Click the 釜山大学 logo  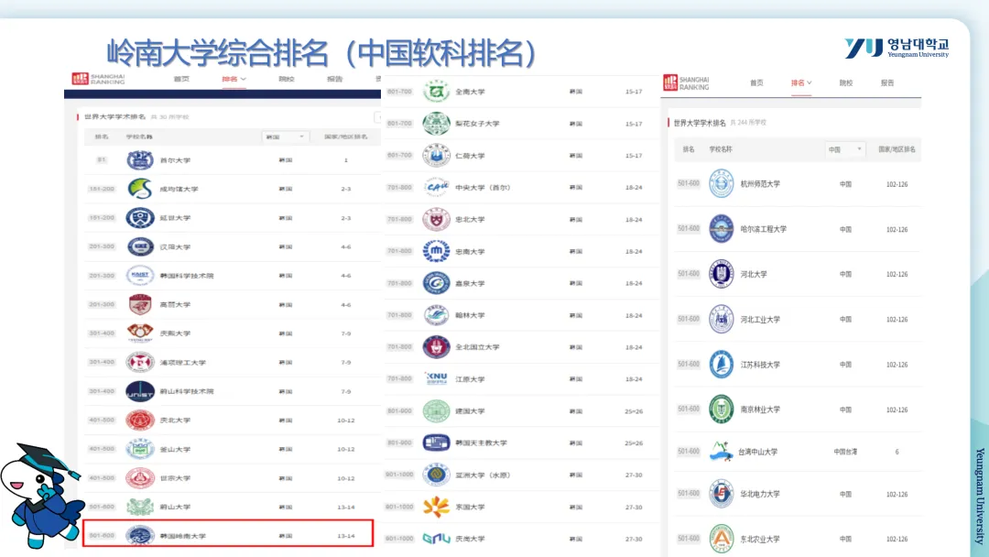pyautogui.click(x=140, y=449)
